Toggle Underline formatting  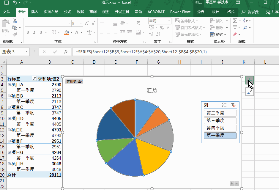(x=41, y=32)
